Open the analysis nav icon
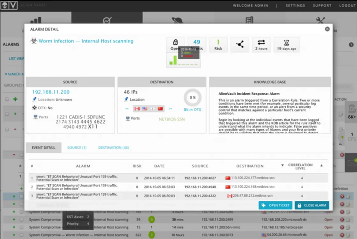Screen dimensions: 357x239 107,20
